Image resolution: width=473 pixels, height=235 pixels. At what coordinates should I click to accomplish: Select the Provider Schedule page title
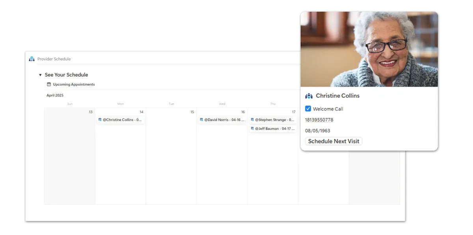pyautogui.click(x=54, y=59)
